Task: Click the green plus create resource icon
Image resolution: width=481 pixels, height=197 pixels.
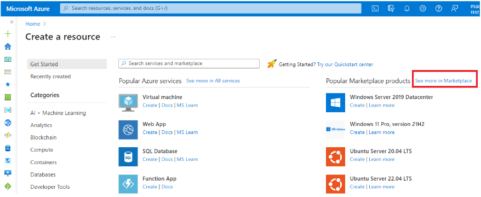Action: (8, 34)
